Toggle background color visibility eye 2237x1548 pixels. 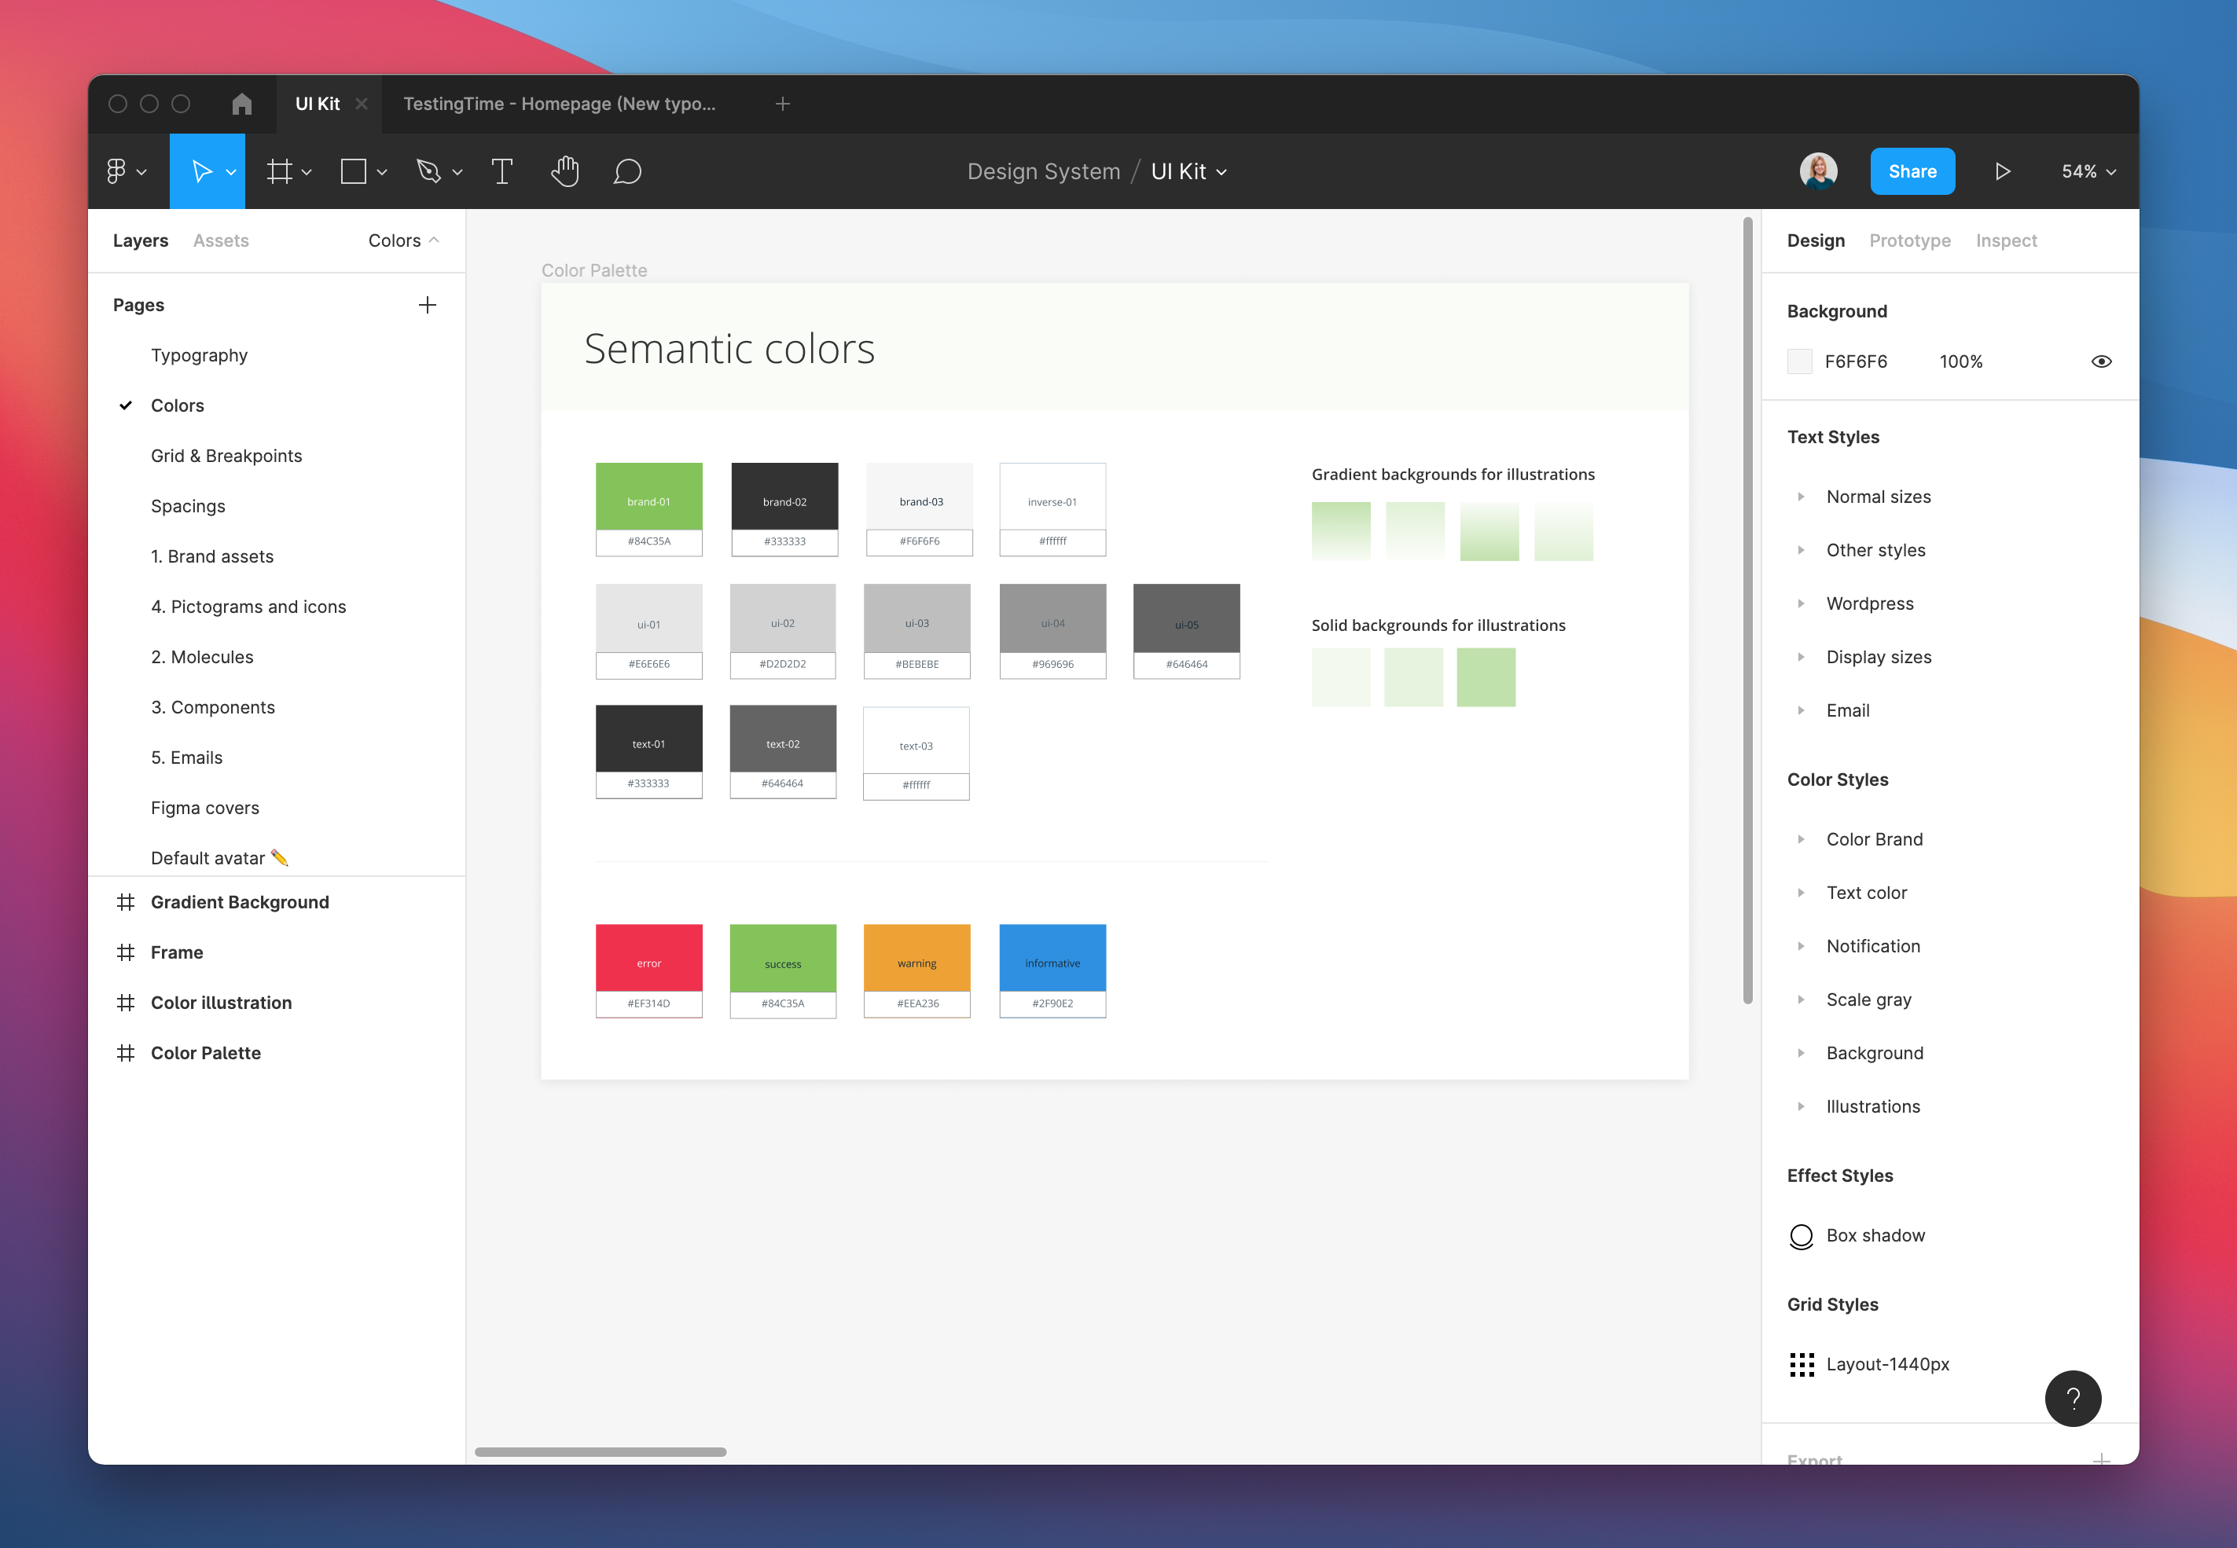[2101, 361]
